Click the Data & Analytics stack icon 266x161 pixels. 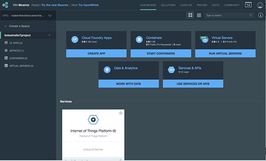(x=107, y=70)
